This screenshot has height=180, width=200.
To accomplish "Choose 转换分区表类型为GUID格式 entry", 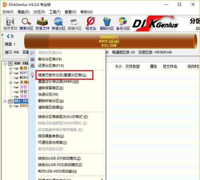I will click(x=67, y=117).
